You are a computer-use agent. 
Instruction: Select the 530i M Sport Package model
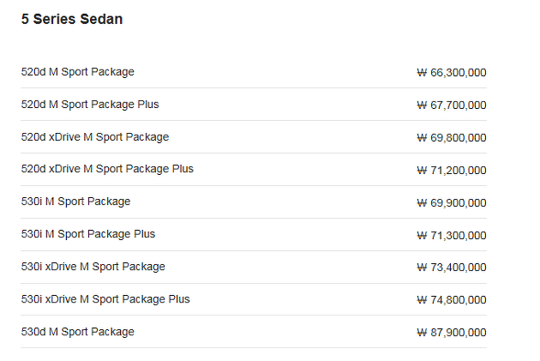(x=75, y=202)
